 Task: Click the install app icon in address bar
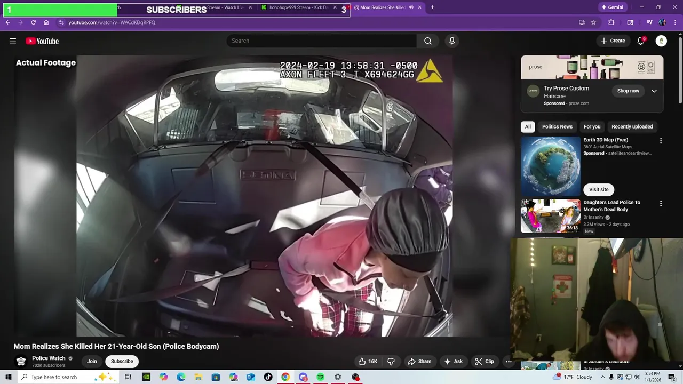tap(582, 22)
